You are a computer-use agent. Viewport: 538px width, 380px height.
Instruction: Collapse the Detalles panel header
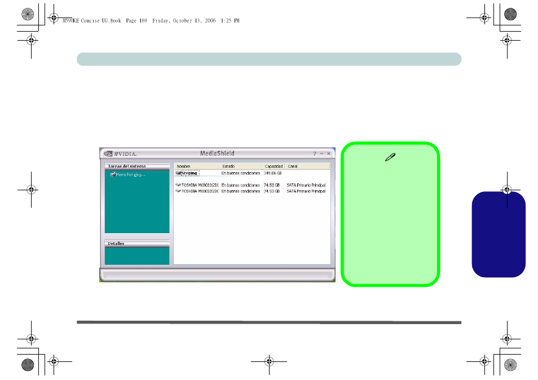pos(137,243)
